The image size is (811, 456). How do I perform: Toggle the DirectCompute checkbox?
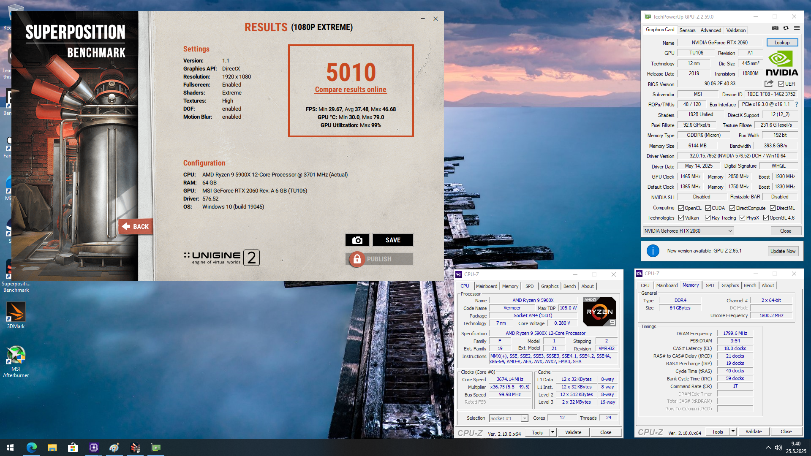[732, 208]
